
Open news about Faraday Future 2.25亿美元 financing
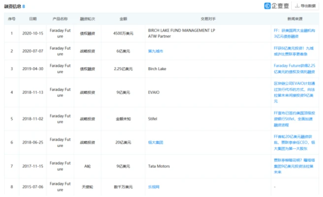[x=293, y=69]
